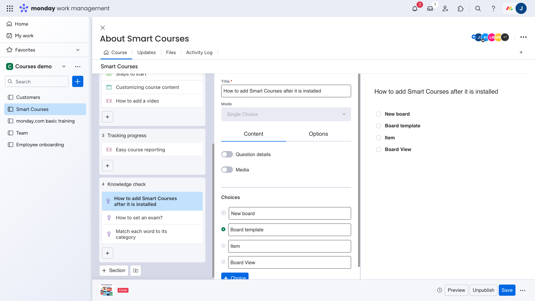Viewport: 535px width, 301px height.
Task: Click the Preview button
Action: point(456,290)
